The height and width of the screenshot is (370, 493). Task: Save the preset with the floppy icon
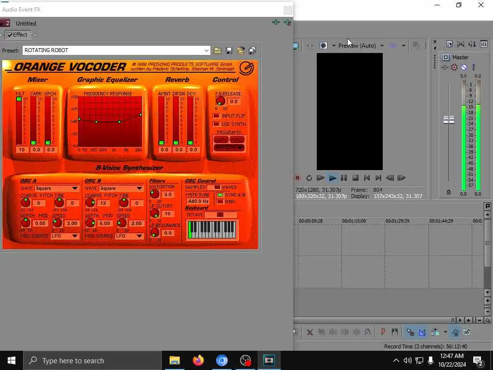point(229,50)
